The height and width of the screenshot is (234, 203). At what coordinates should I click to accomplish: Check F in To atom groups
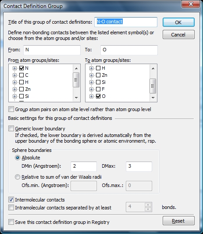pyautogui.click(x=98, y=89)
